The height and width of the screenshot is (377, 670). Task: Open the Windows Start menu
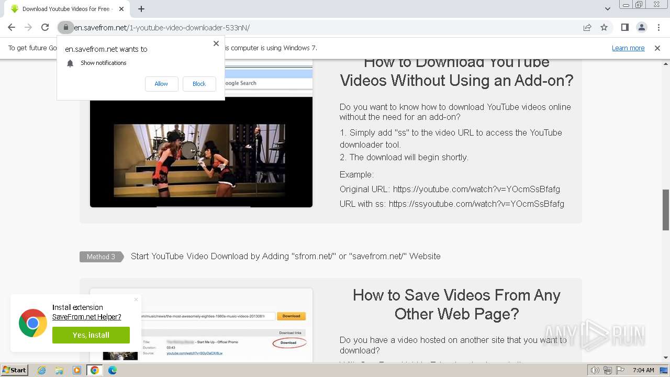coord(14,370)
